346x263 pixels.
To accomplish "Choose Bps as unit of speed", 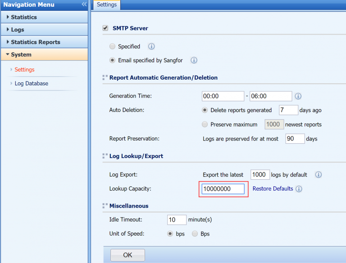I will (x=195, y=234).
